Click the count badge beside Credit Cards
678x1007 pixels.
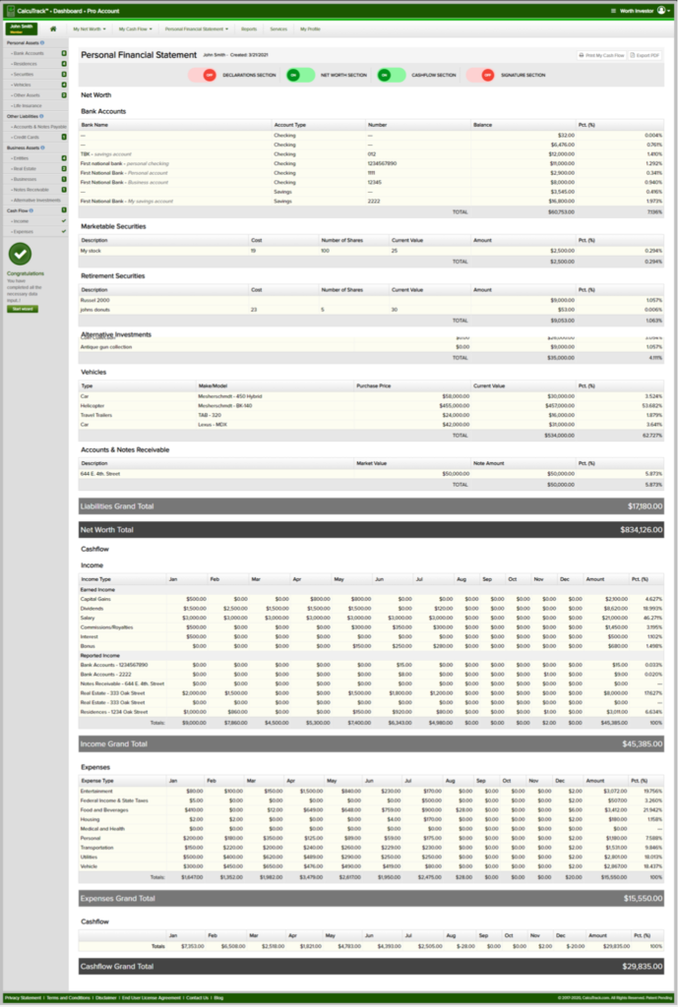[x=64, y=137]
